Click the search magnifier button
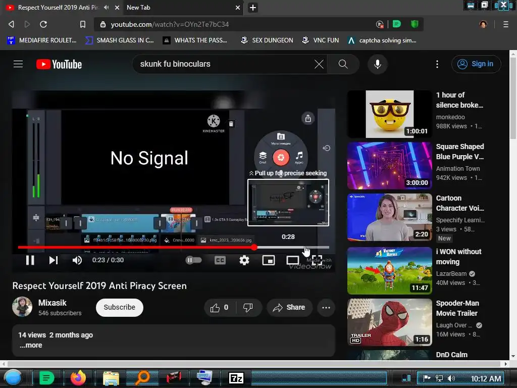Screen dimensions: 517x388 click(343, 64)
